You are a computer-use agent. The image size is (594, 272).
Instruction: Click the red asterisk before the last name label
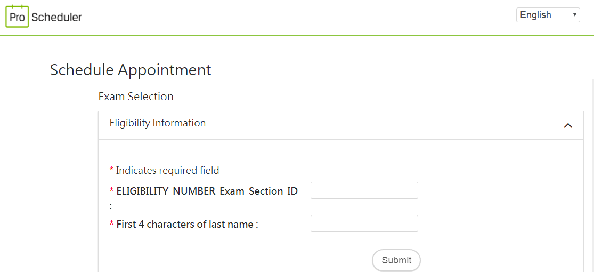[x=111, y=224]
